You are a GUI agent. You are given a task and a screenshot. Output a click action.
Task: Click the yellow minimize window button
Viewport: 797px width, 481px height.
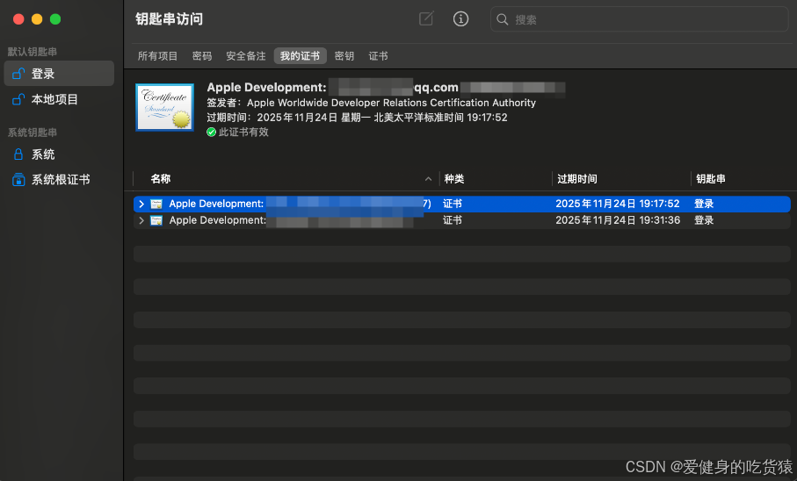pos(37,19)
